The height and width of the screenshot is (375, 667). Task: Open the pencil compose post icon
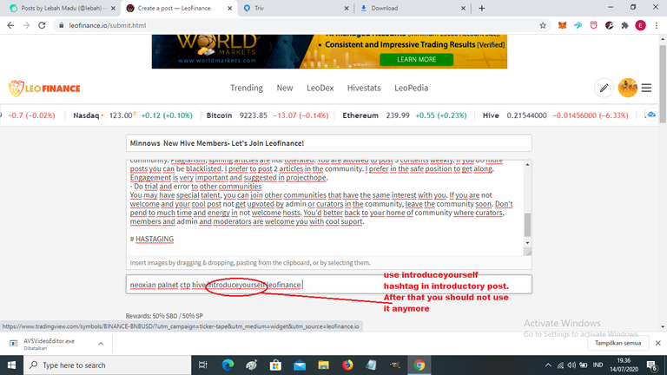[604, 88]
